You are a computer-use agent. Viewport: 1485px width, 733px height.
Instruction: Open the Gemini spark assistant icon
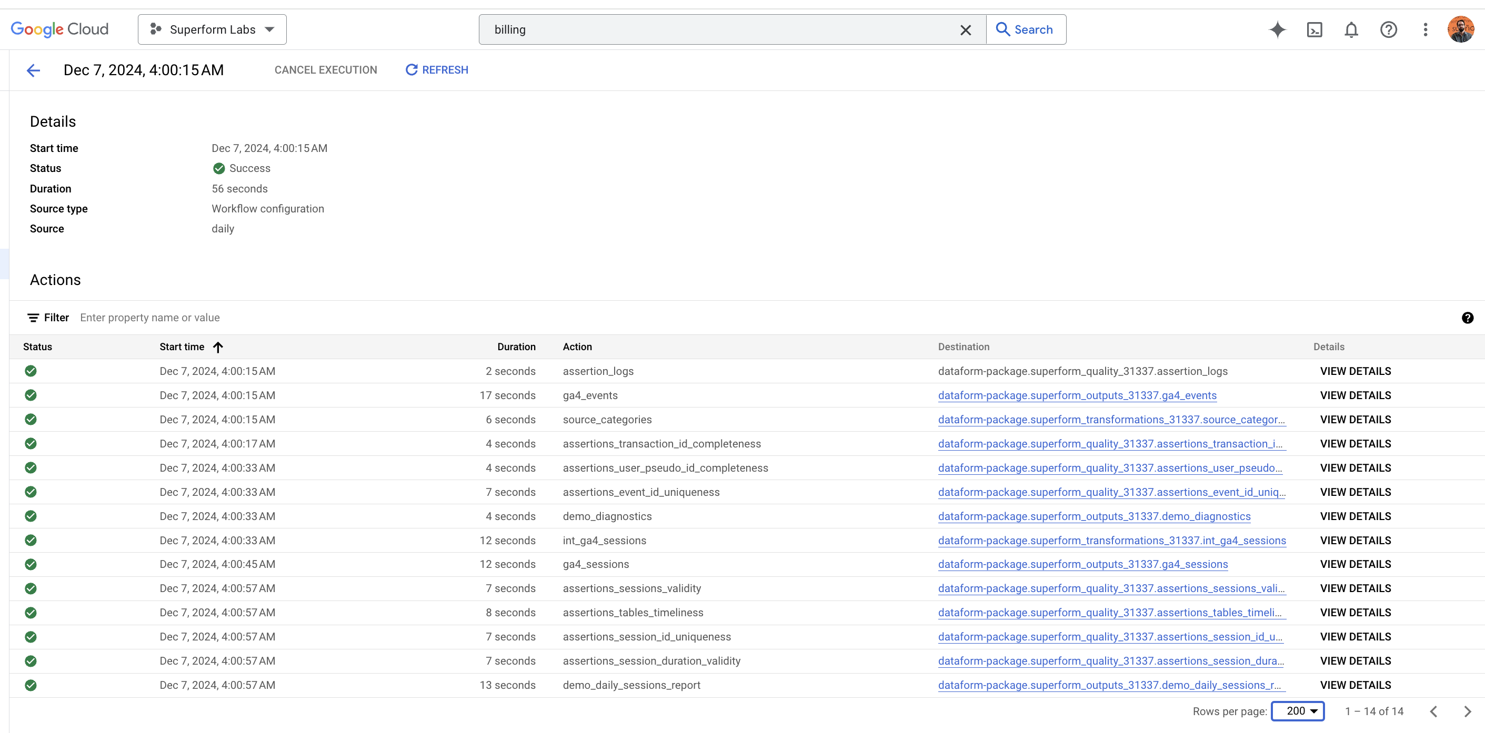tap(1278, 29)
